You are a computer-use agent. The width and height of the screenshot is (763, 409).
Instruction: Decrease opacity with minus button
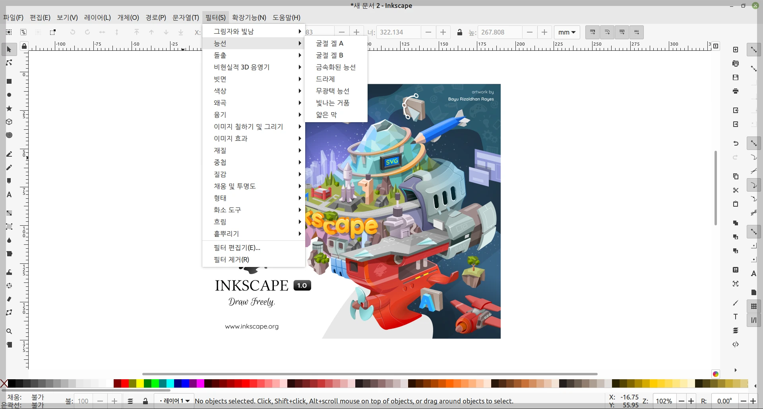[x=100, y=401]
